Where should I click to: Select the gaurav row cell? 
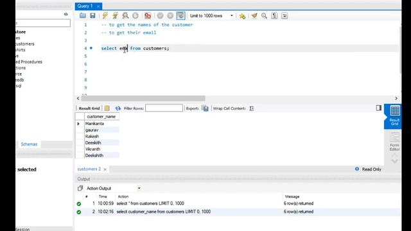click(101, 130)
